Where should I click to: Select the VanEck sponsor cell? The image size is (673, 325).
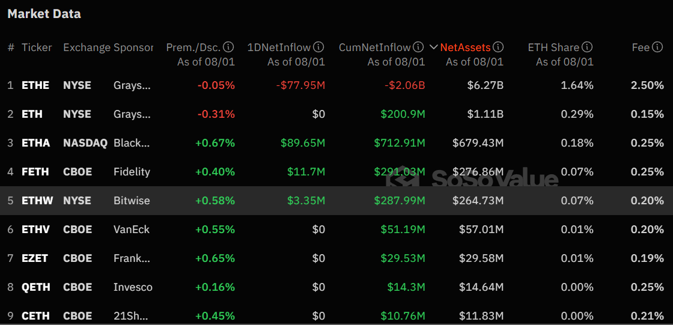(x=132, y=229)
